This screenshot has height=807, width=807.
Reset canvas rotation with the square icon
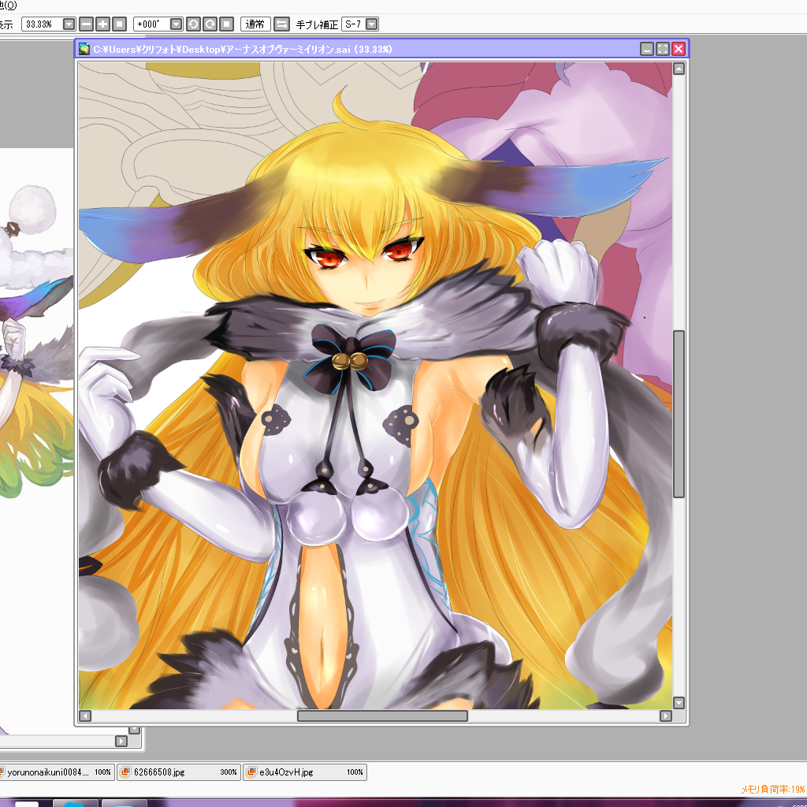coord(226,24)
